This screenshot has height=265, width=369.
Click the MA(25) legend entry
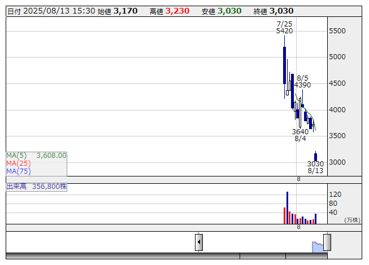[19, 163]
